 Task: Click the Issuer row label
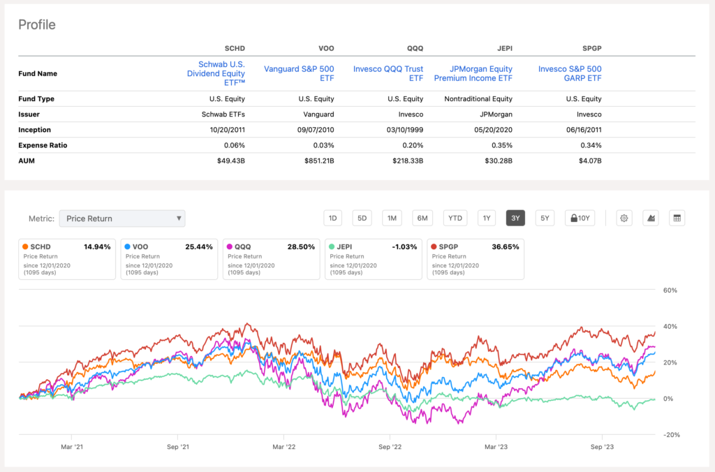click(x=29, y=115)
